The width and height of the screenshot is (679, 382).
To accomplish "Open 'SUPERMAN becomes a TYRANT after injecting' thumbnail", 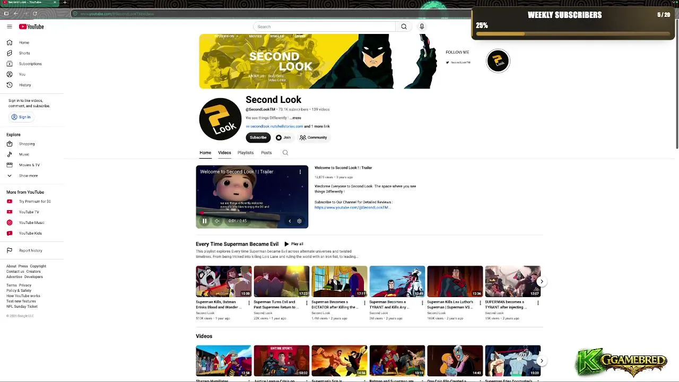I will point(513,281).
